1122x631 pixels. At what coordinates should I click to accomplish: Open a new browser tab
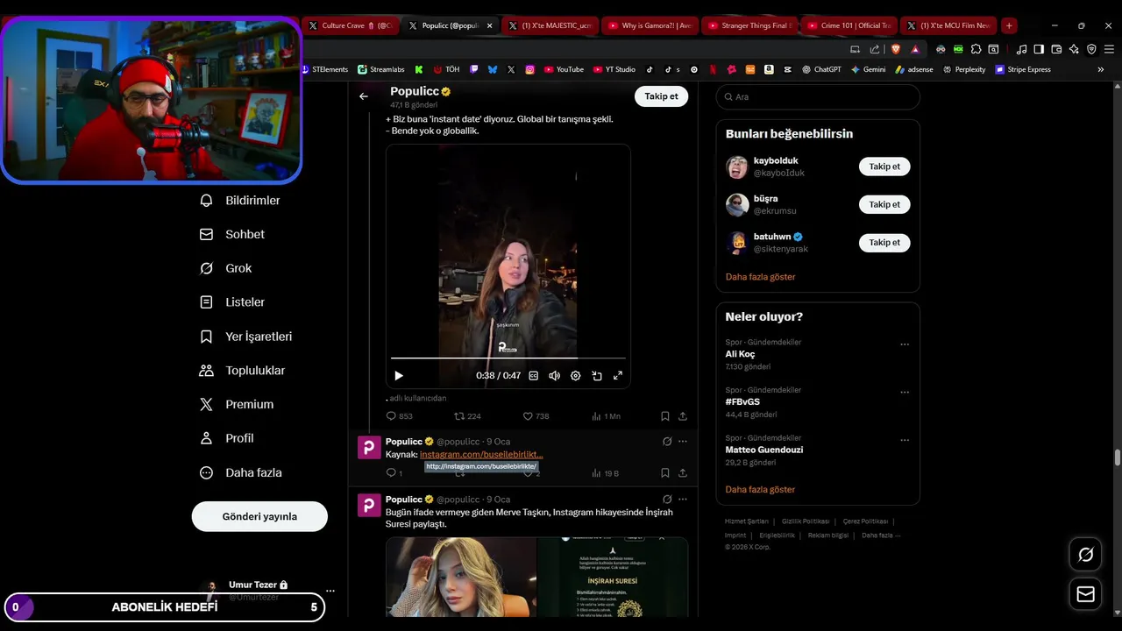(1009, 25)
